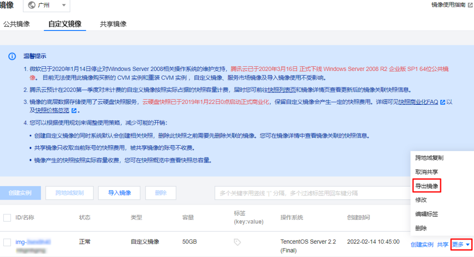This screenshot has width=474, height=257.
Task: Click the 自定义镜像 type cell in the row
Action: point(145,242)
